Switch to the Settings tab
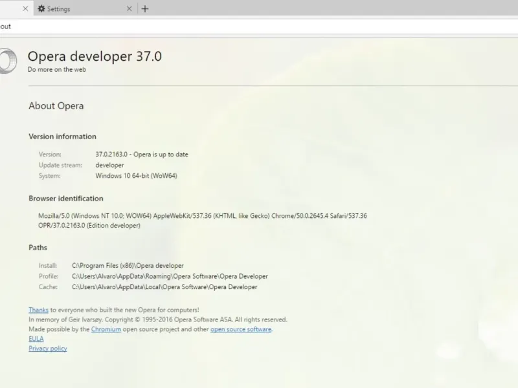The width and height of the screenshot is (518, 388). (x=85, y=9)
